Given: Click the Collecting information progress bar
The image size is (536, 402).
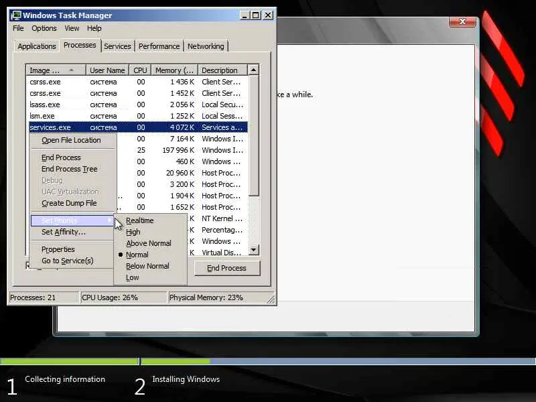Looking at the screenshot, I should (x=70, y=361).
